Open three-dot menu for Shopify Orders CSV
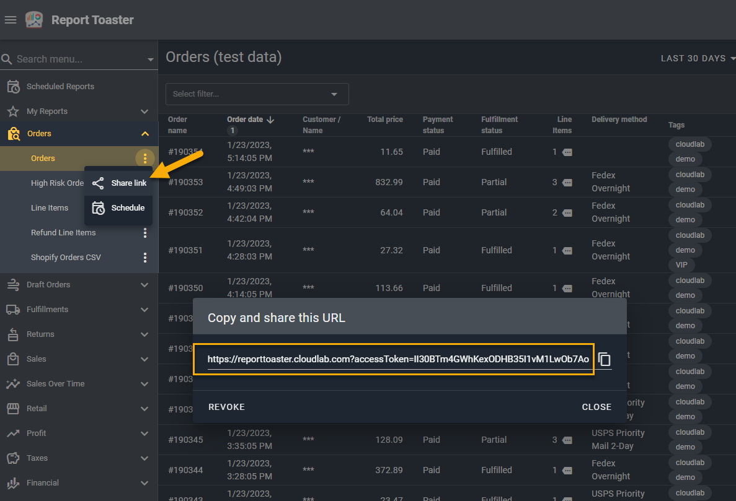Viewport: 736px width, 501px height. [145, 258]
